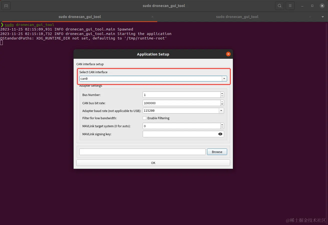Maximize the terminal window
Screen dimensions: 328x225
[312, 6]
